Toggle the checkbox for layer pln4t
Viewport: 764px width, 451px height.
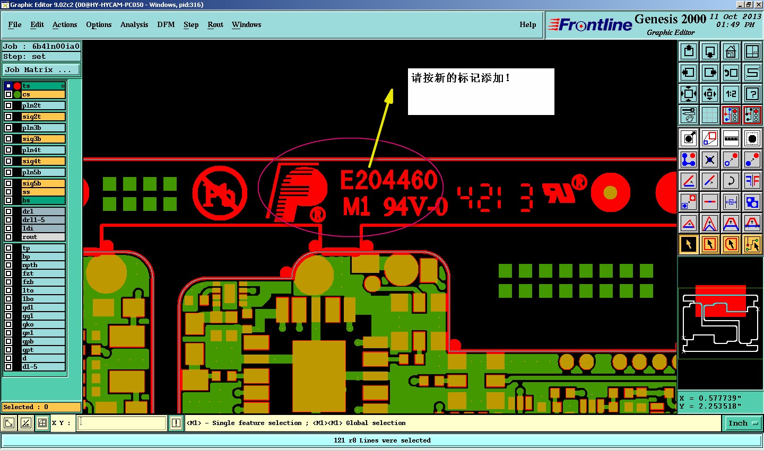(x=8, y=150)
